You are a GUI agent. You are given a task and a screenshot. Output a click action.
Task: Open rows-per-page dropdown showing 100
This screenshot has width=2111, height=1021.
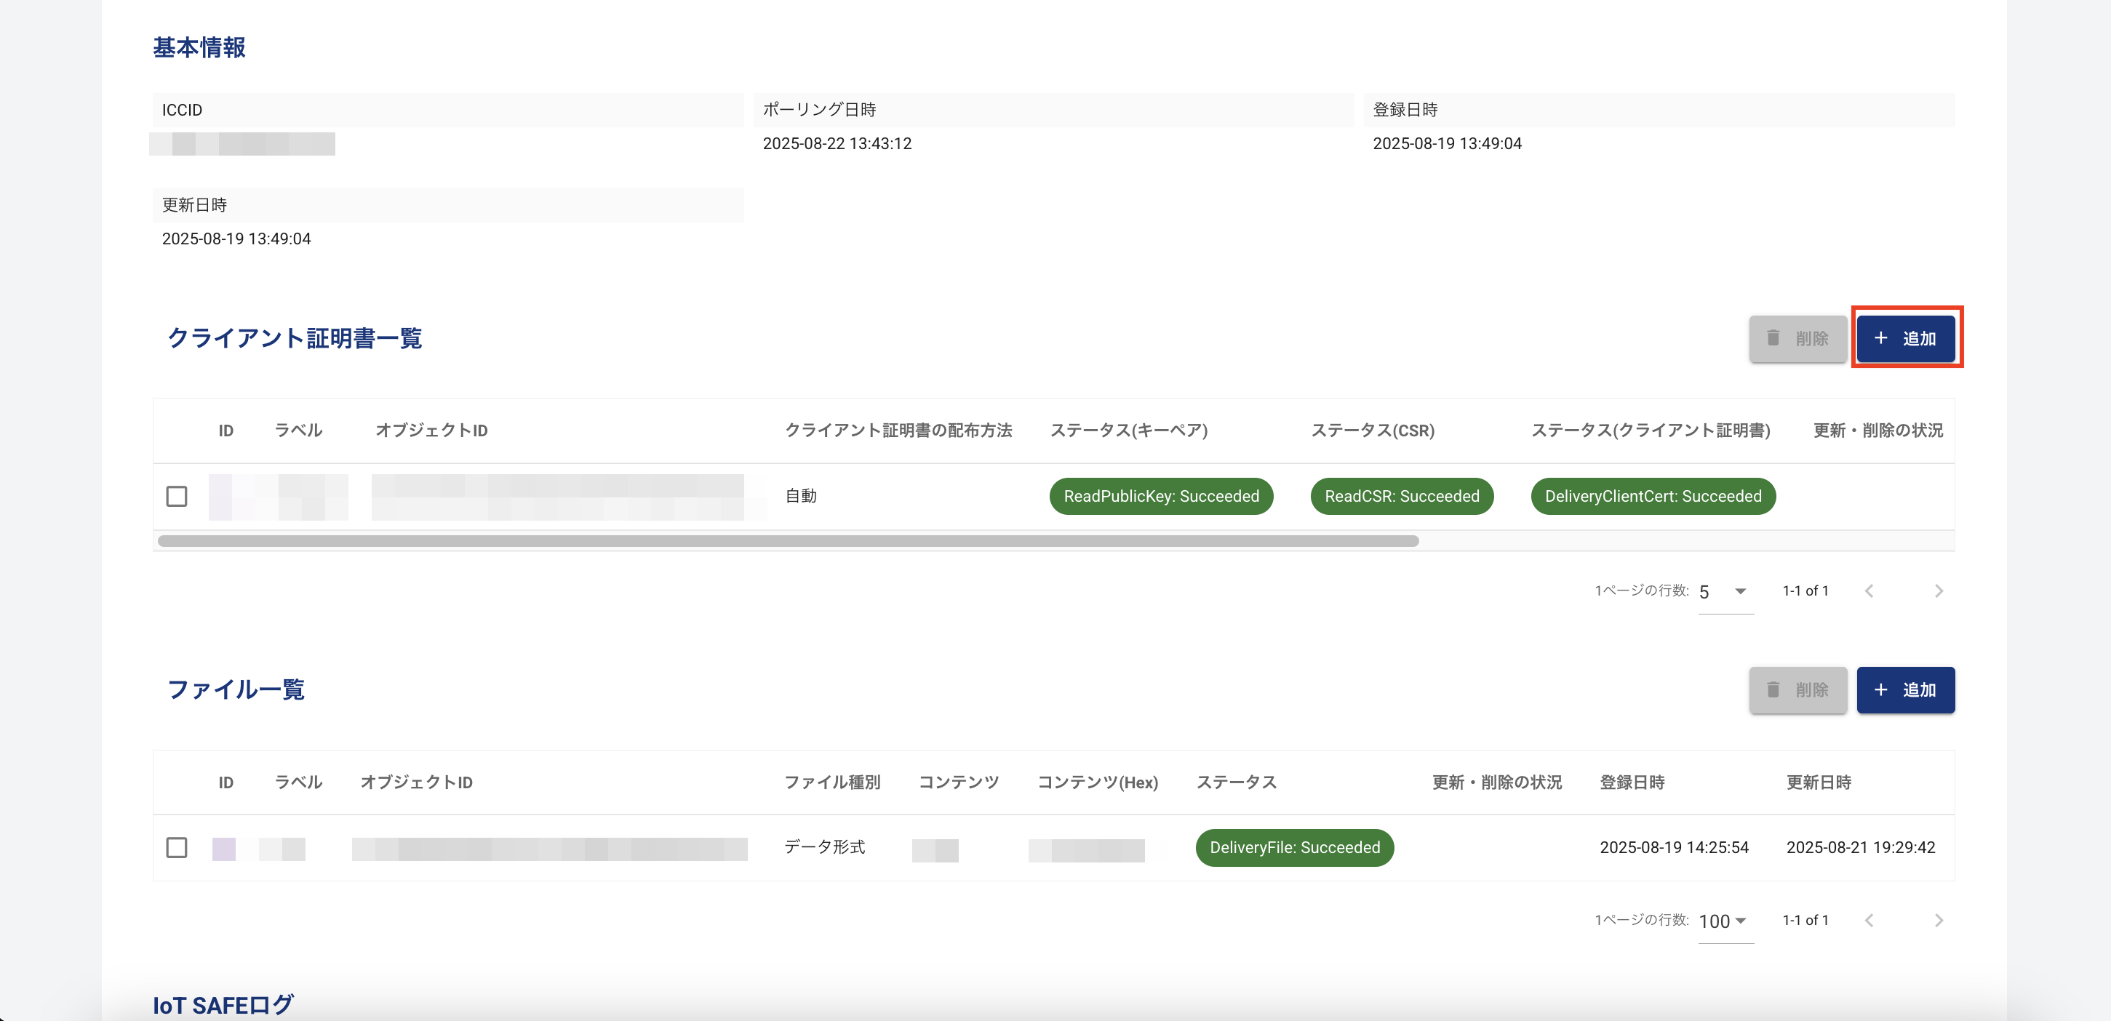pyautogui.click(x=1721, y=921)
